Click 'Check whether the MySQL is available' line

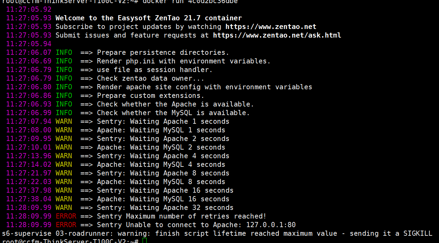173,113
